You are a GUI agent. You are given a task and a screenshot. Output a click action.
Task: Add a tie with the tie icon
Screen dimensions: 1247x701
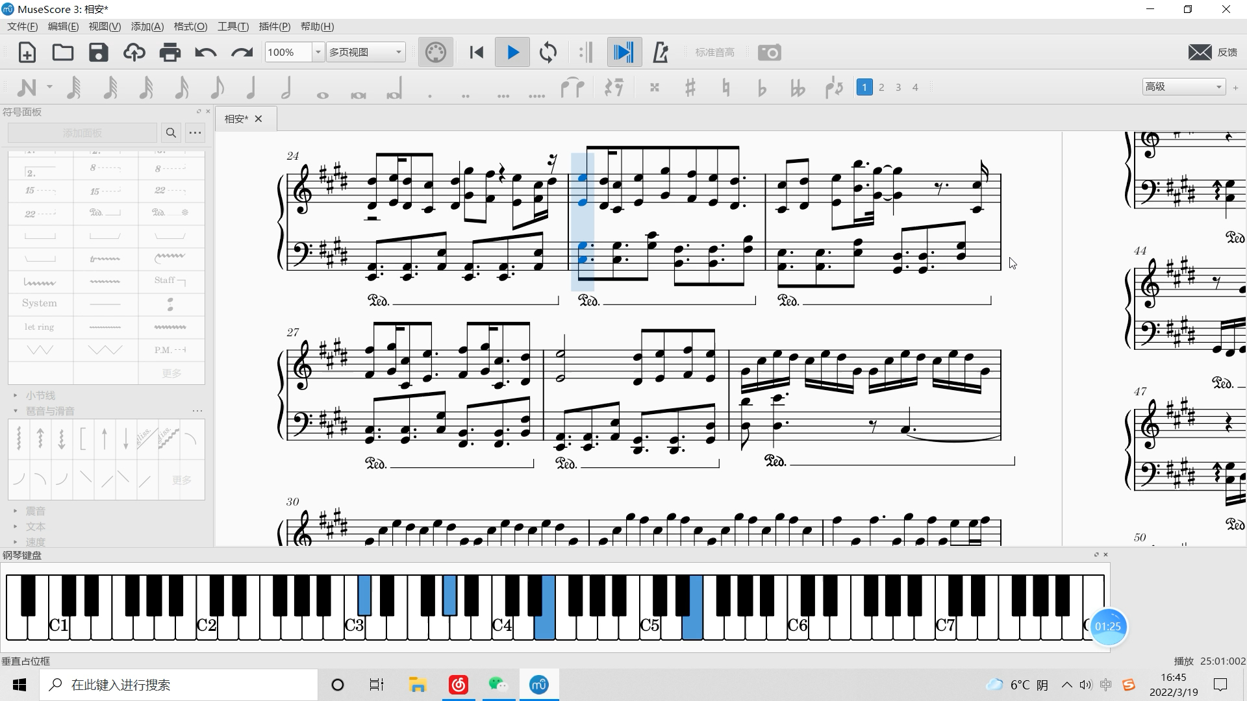(x=572, y=87)
